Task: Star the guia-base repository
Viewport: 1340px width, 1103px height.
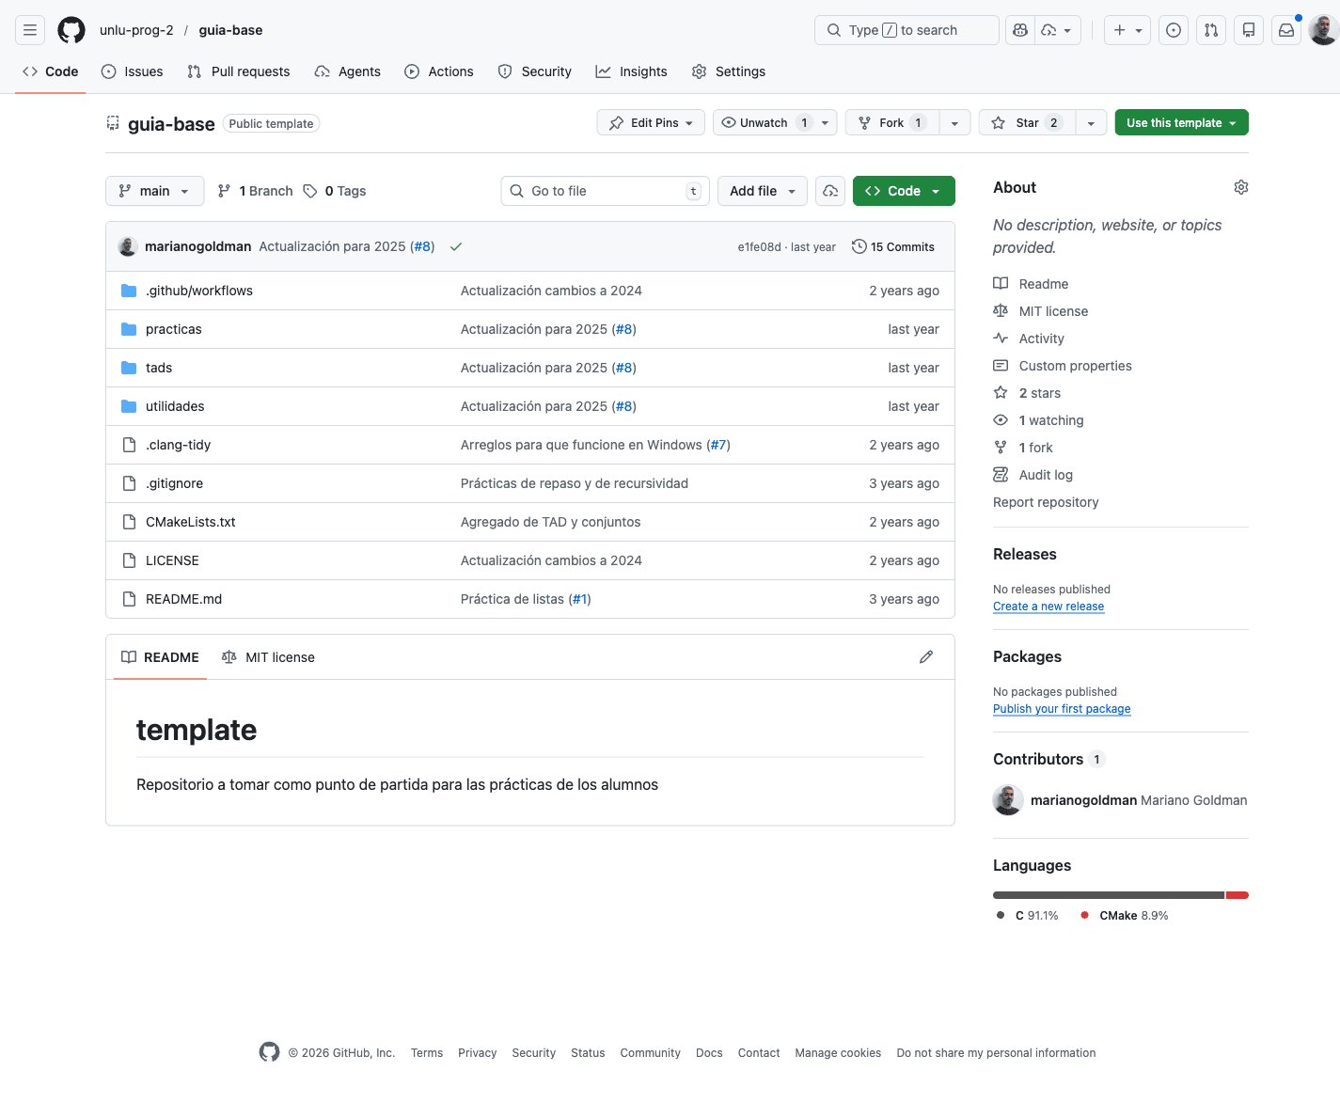Action: 1025,122
